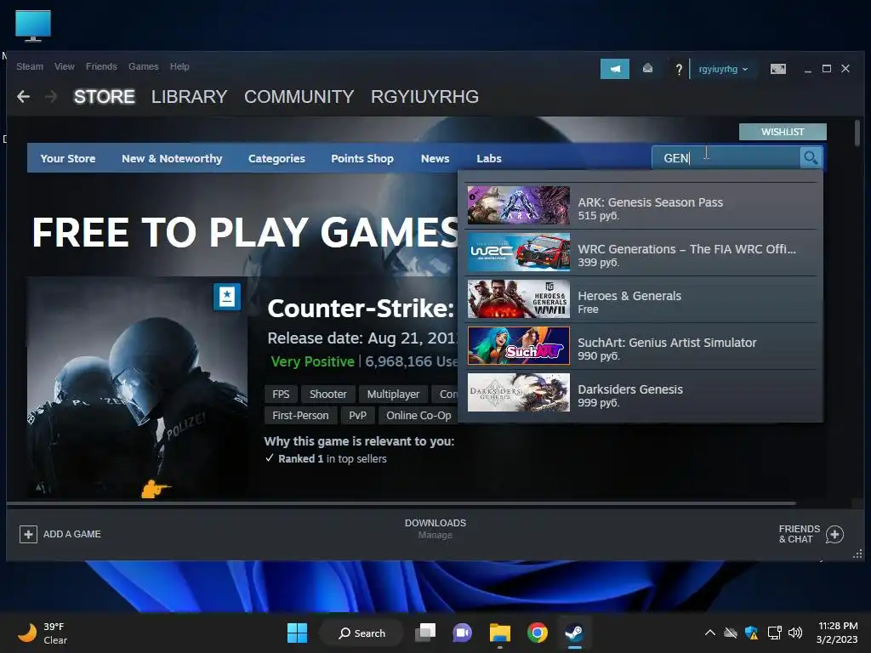
Task: Open the Big Picture mode icon
Action: tap(777, 69)
